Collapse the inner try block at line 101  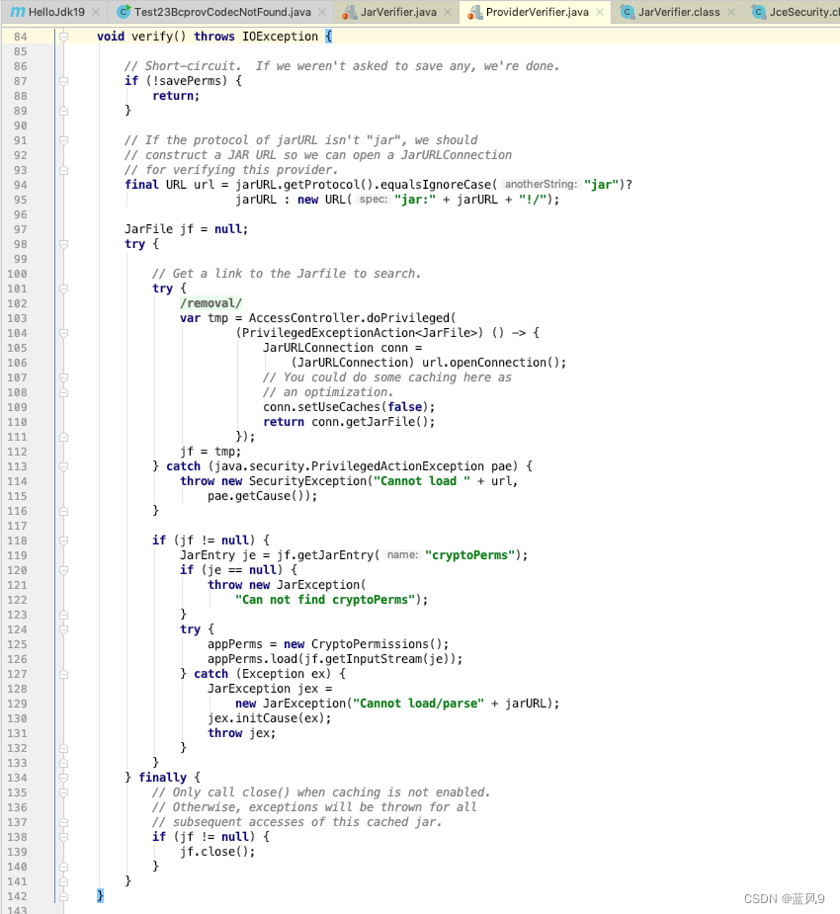[x=63, y=289]
